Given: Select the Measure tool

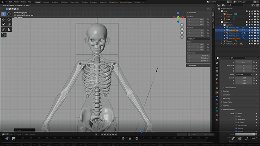Looking at the screenshot, I should click(9, 30).
